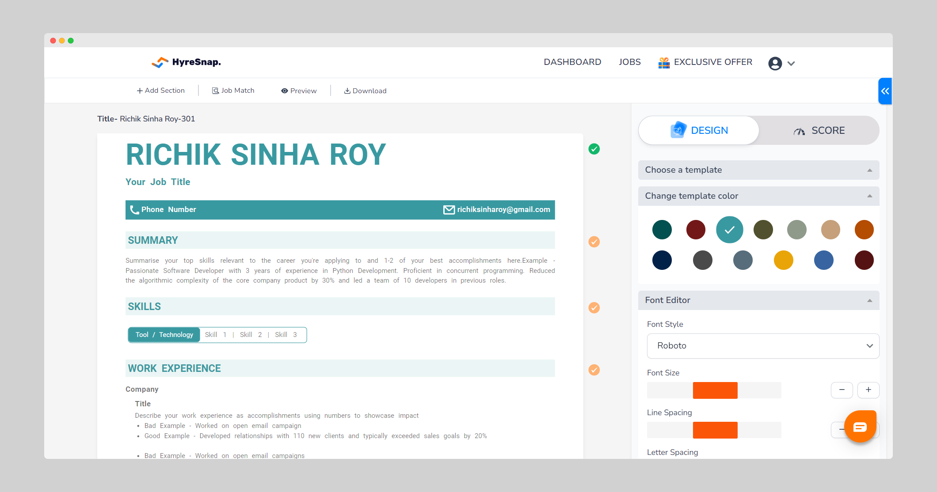Click the Download arrow icon
The height and width of the screenshot is (492, 937).
tap(347, 91)
